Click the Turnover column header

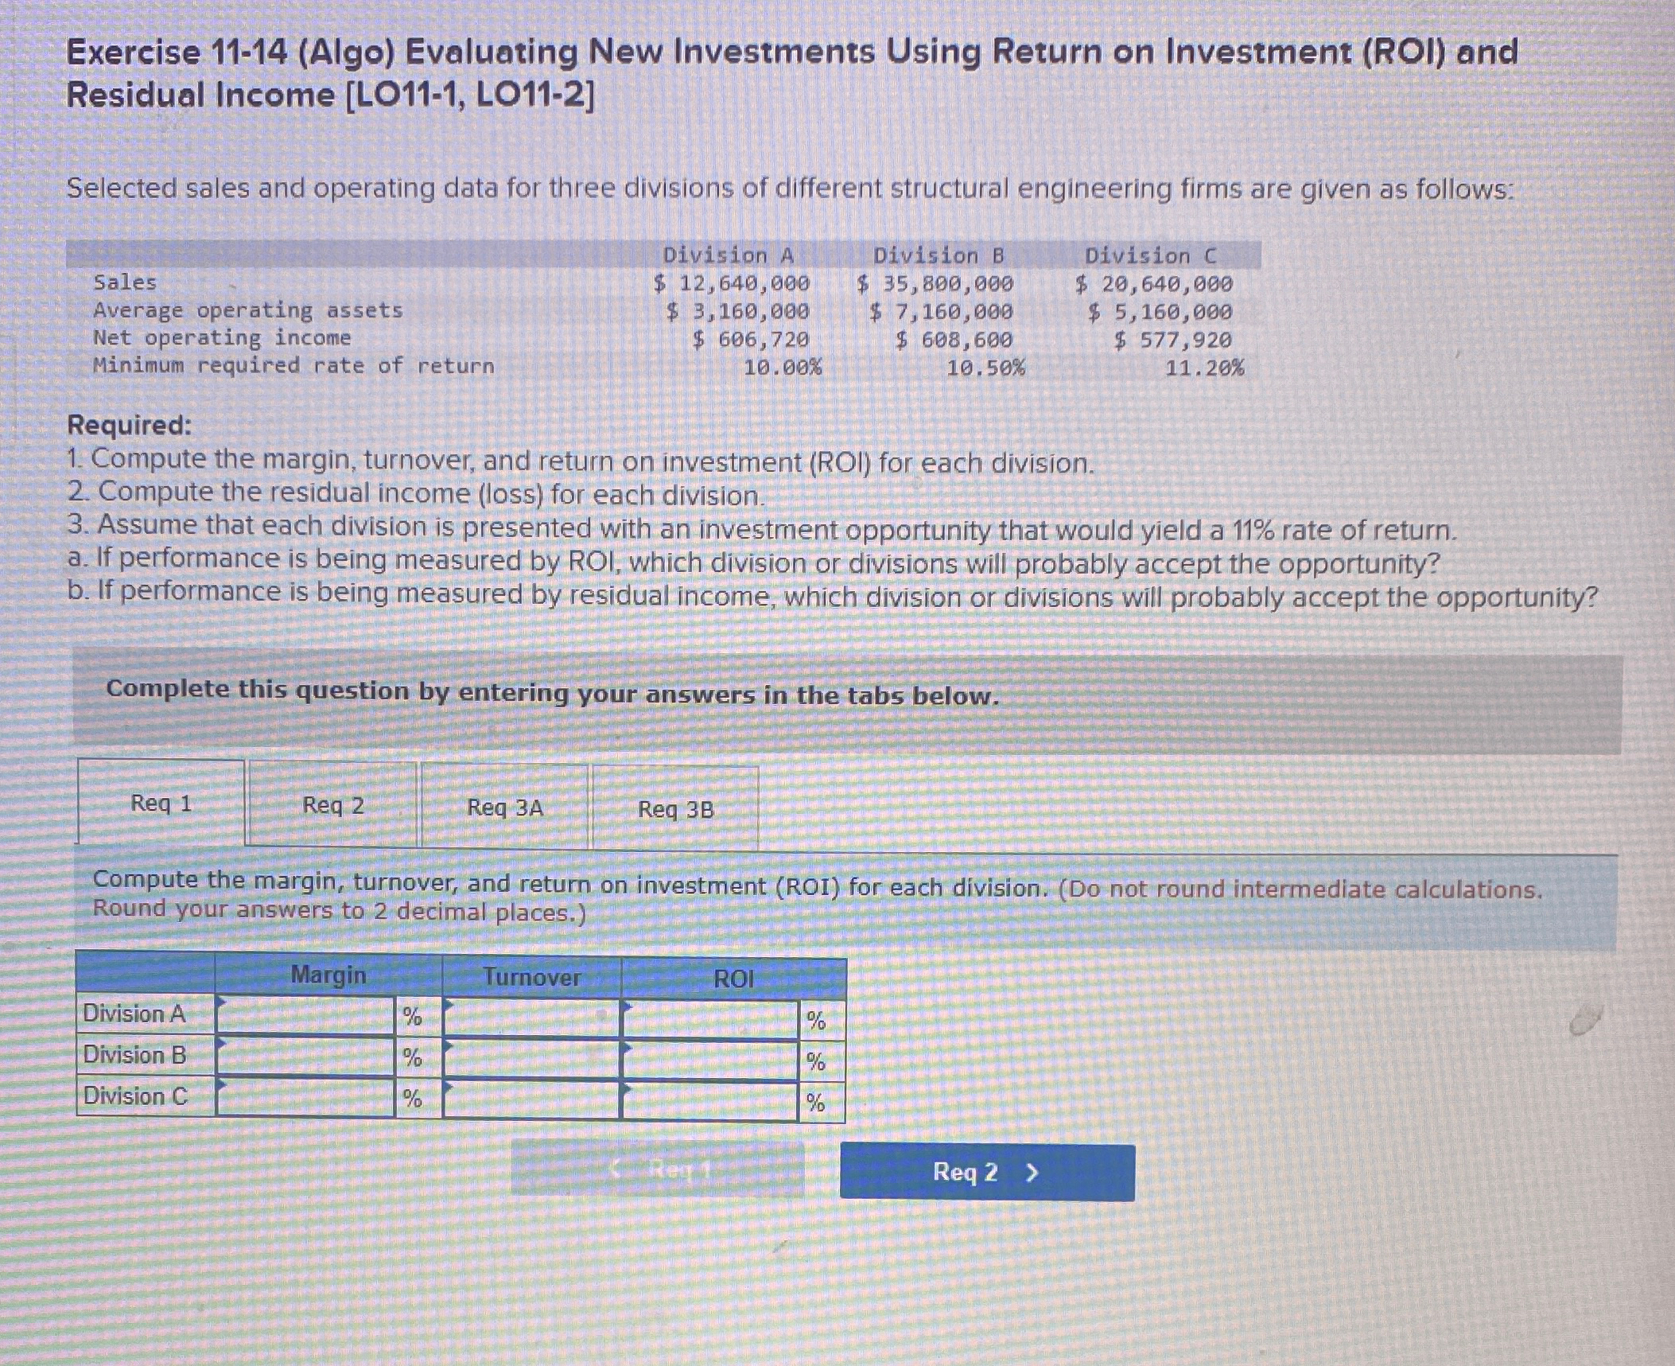(531, 977)
